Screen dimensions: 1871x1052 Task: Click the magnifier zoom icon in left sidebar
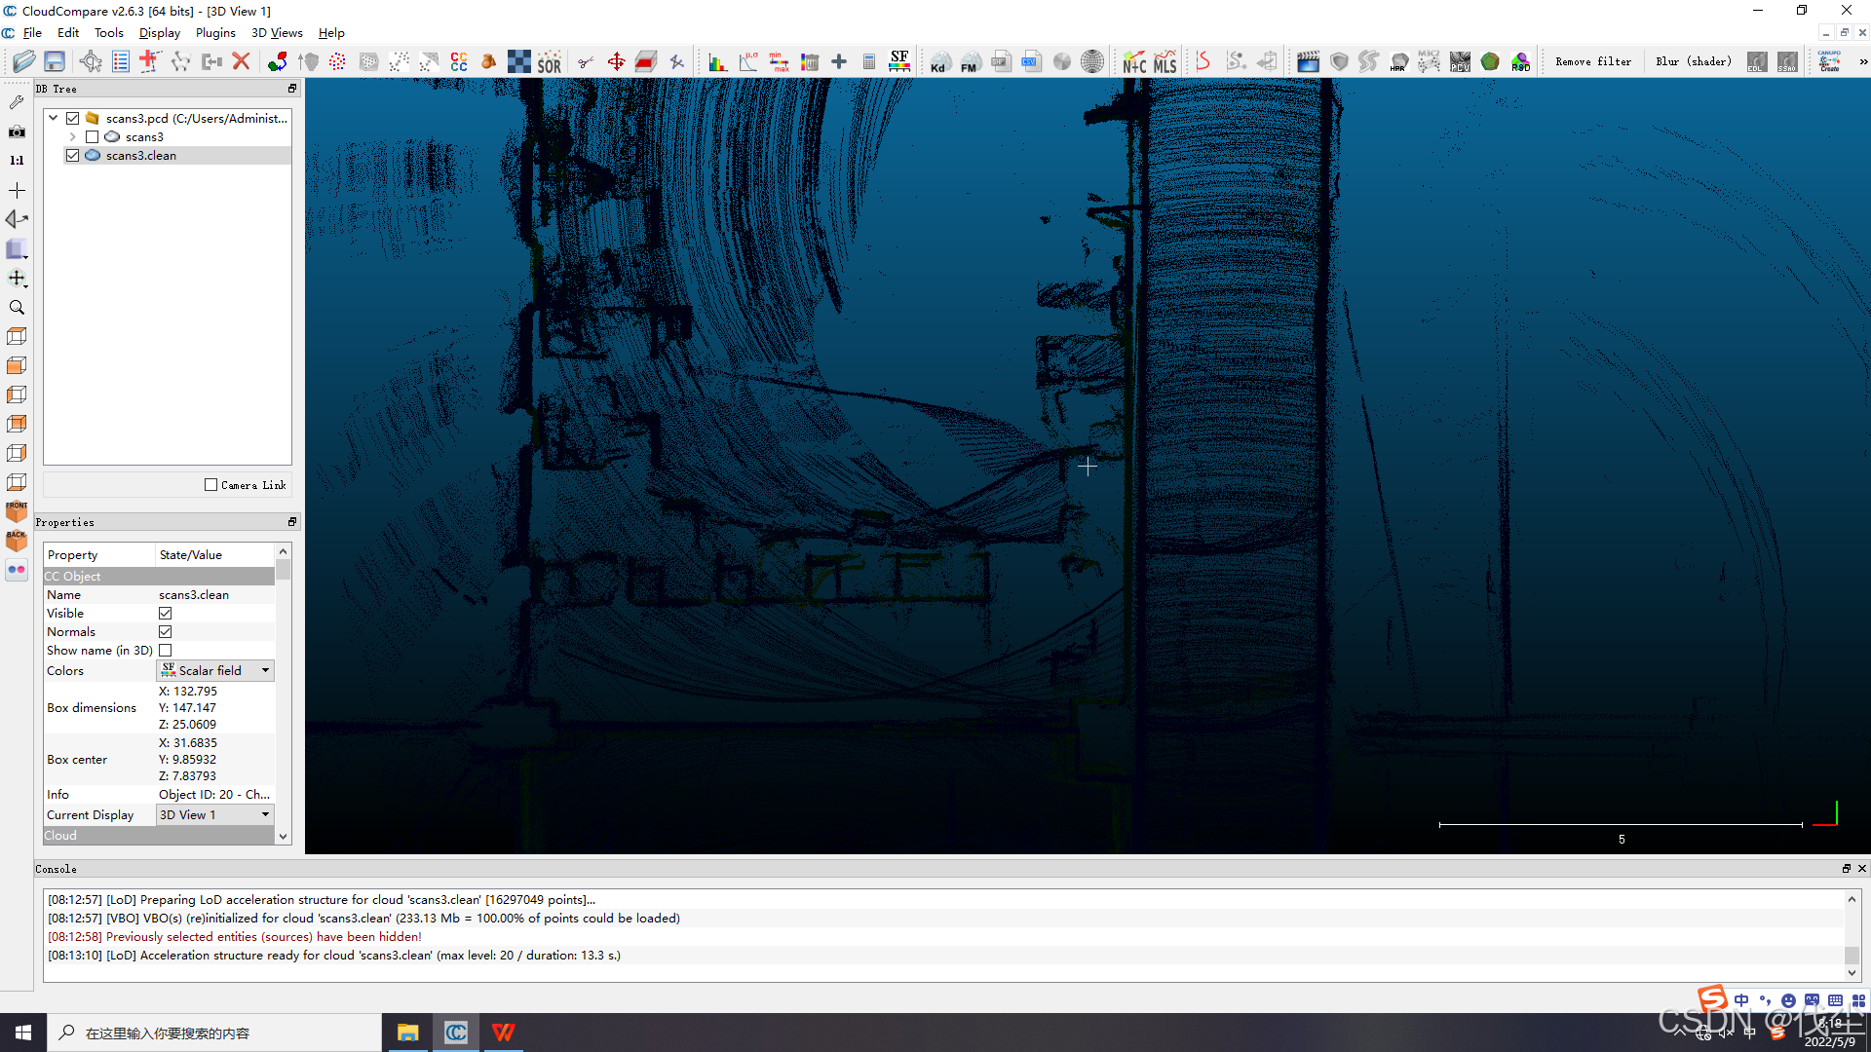[17, 308]
